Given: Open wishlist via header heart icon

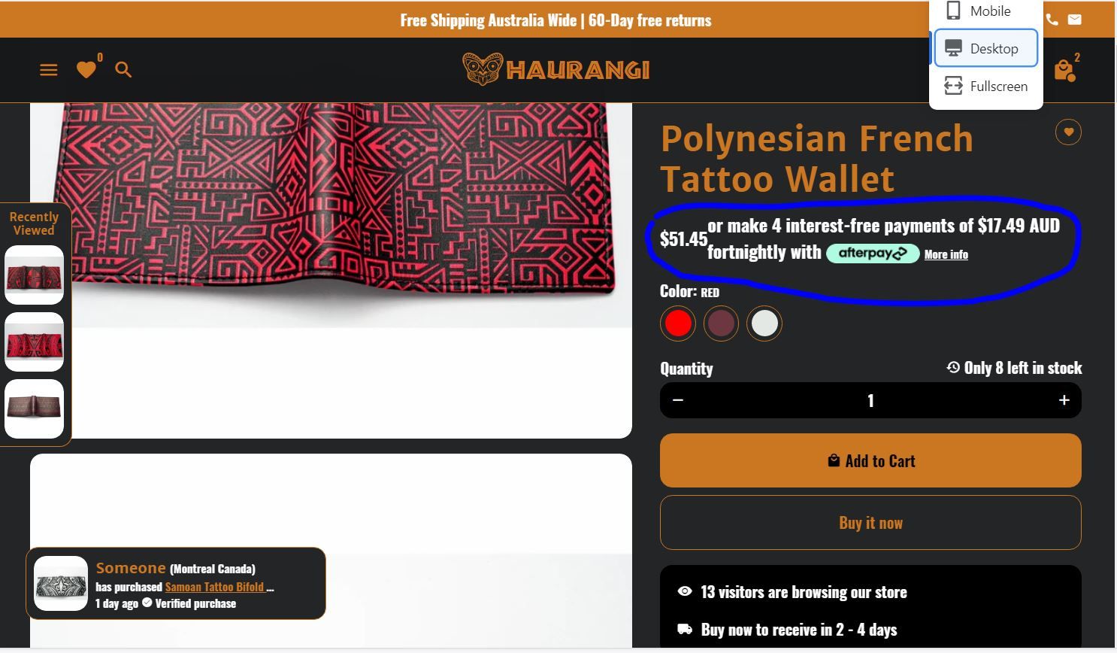Looking at the screenshot, I should pyautogui.click(x=86, y=70).
